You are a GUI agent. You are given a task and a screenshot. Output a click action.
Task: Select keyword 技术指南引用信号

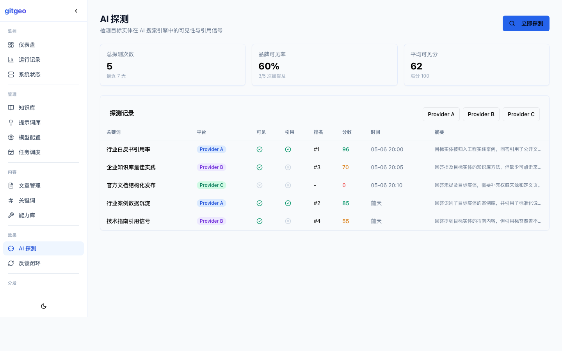(128, 221)
